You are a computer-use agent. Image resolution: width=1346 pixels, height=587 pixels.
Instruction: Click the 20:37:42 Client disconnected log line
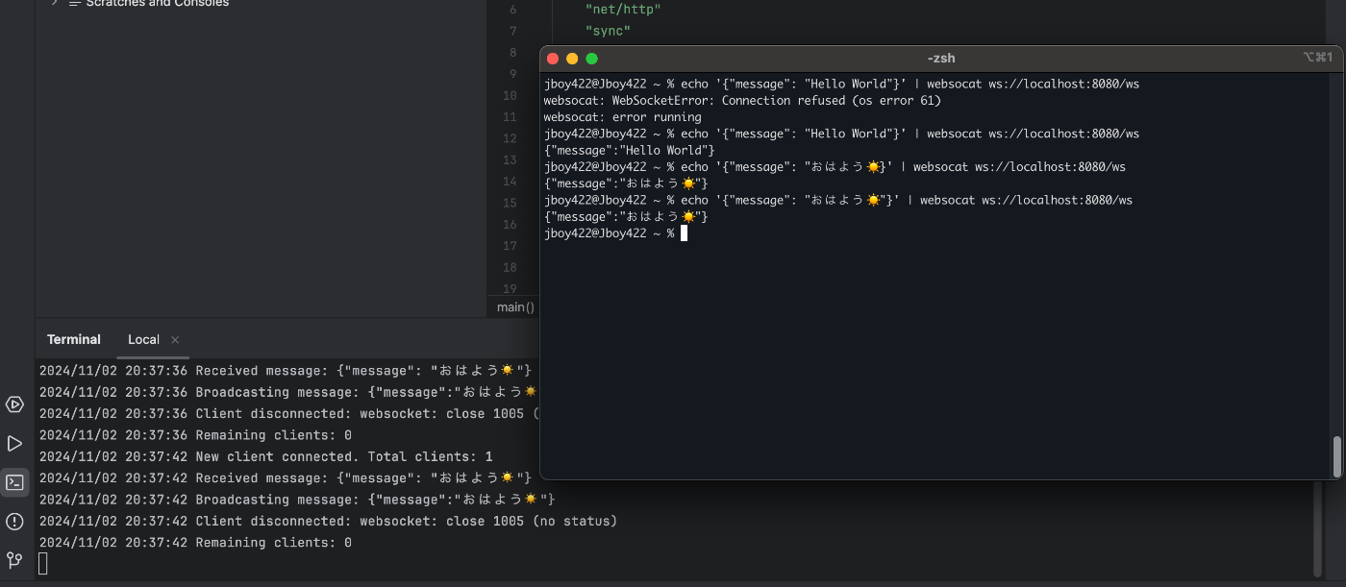pyautogui.click(x=328, y=522)
